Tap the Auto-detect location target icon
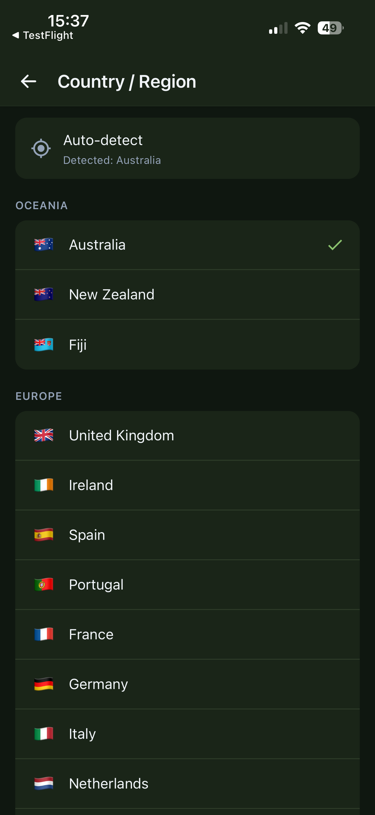This screenshot has height=815, width=375. pyautogui.click(x=41, y=148)
